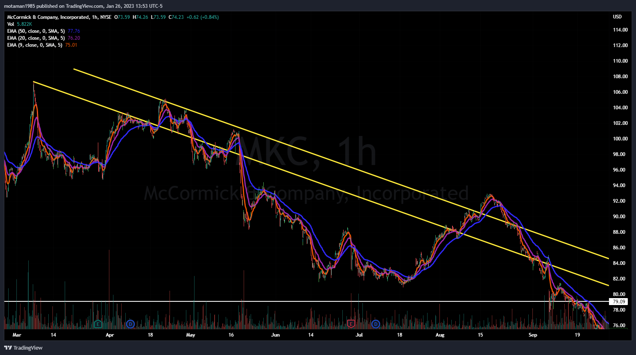Click the 90.00 price axis label

[619, 217]
